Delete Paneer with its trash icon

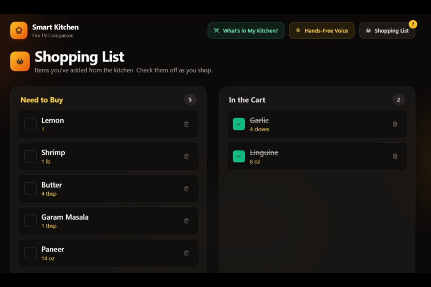click(187, 253)
